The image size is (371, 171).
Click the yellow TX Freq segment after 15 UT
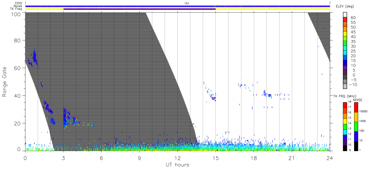click(273, 9)
